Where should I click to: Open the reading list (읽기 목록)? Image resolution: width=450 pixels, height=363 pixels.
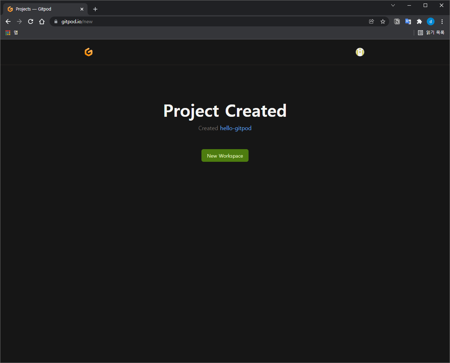coord(431,32)
